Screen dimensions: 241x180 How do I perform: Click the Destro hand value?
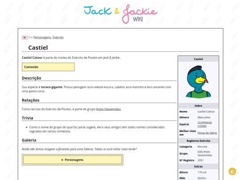(202, 178)
